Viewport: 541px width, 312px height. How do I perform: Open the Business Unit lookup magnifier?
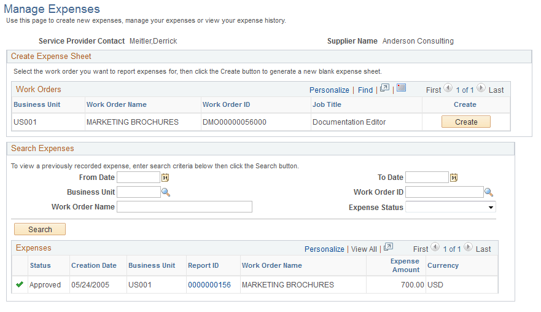[x=166, y=192]
